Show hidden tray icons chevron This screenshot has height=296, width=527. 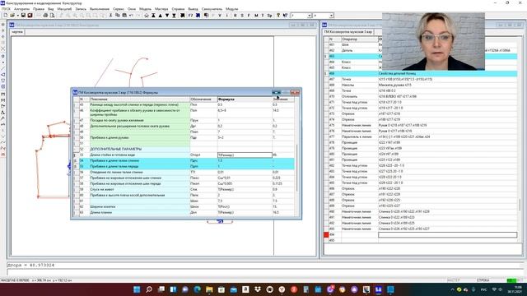point(452,289)
